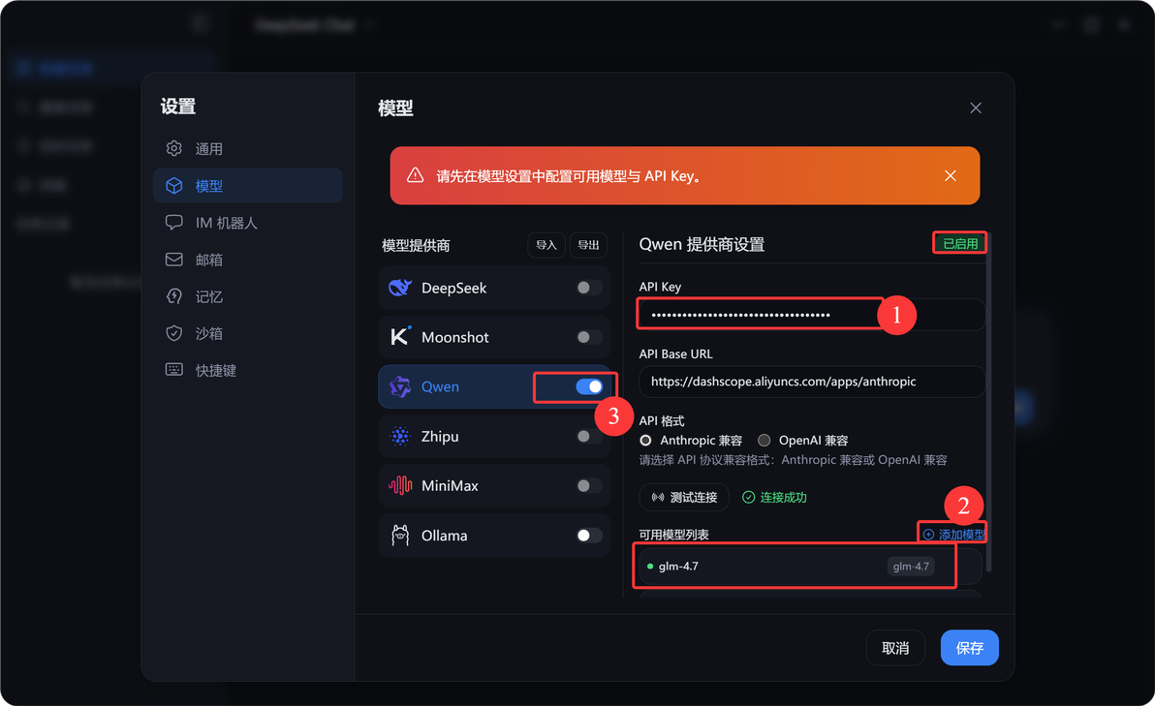The width and height of the screenshot is (1155, 706).
Task: Open the 通用 general settings section
Action: pyautogui.click(x=247, y=149)
